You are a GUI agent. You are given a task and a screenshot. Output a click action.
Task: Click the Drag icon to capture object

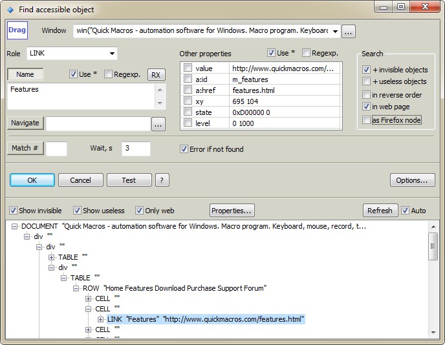coord(17,30)
